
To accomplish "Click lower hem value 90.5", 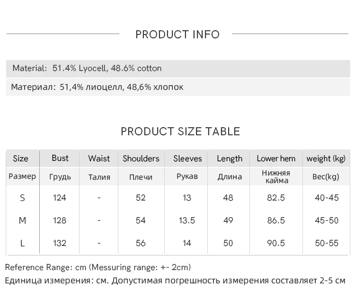I will click(x=276, y=243).
